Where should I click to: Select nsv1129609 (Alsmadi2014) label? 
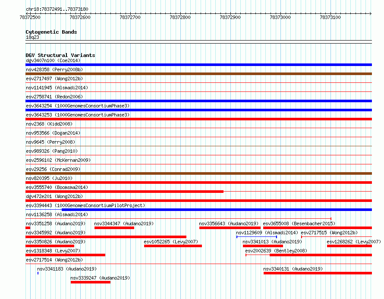click(267, 233)
